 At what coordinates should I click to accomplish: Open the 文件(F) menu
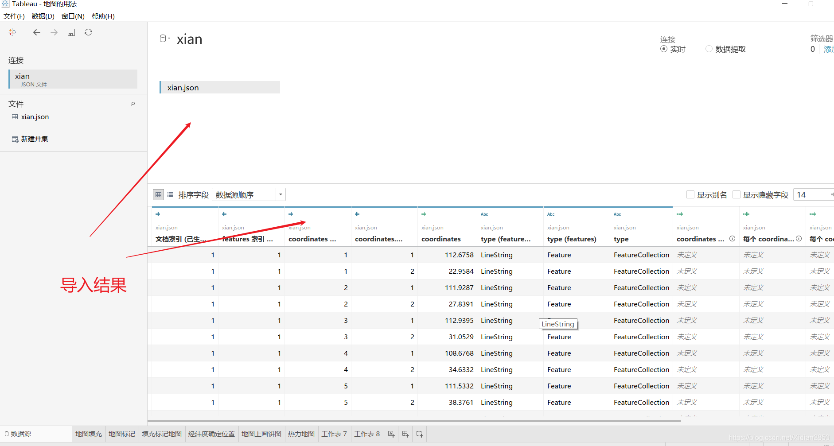click(x=14, y=16)
